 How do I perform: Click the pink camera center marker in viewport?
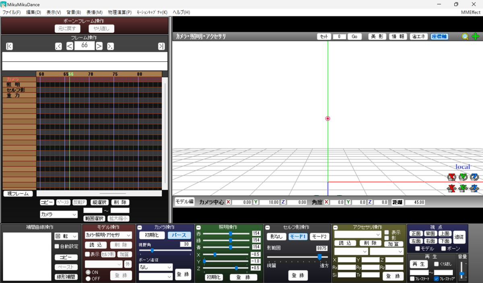(x=328, y=119)
